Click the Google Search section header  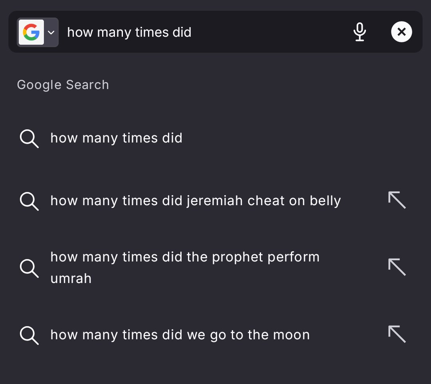pyautogui.click(x=63, y=85)
